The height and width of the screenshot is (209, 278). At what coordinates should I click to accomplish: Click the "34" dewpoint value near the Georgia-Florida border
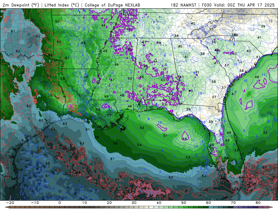(x=220, y=111)
